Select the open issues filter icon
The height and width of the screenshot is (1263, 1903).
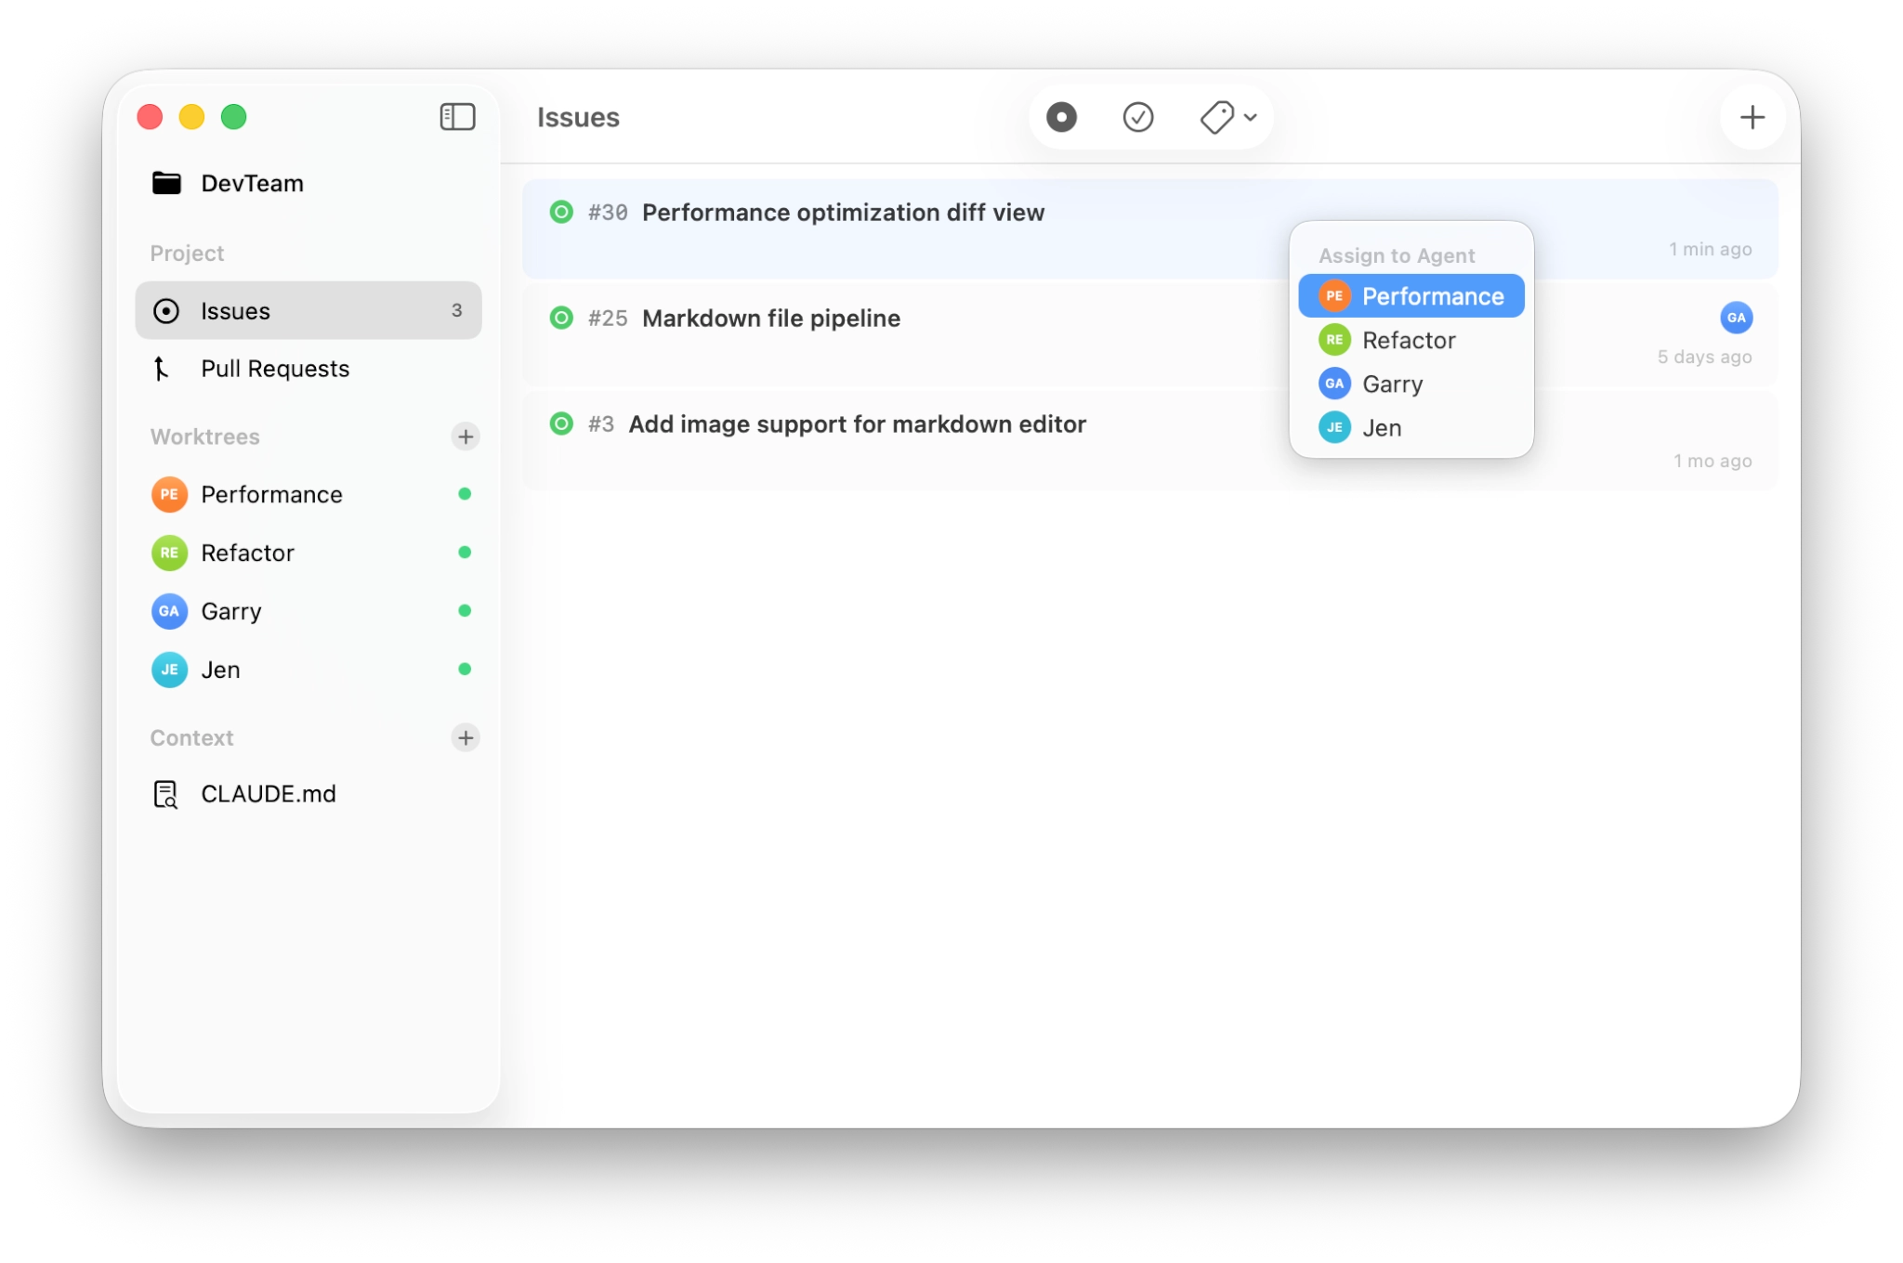point(1062,117)
